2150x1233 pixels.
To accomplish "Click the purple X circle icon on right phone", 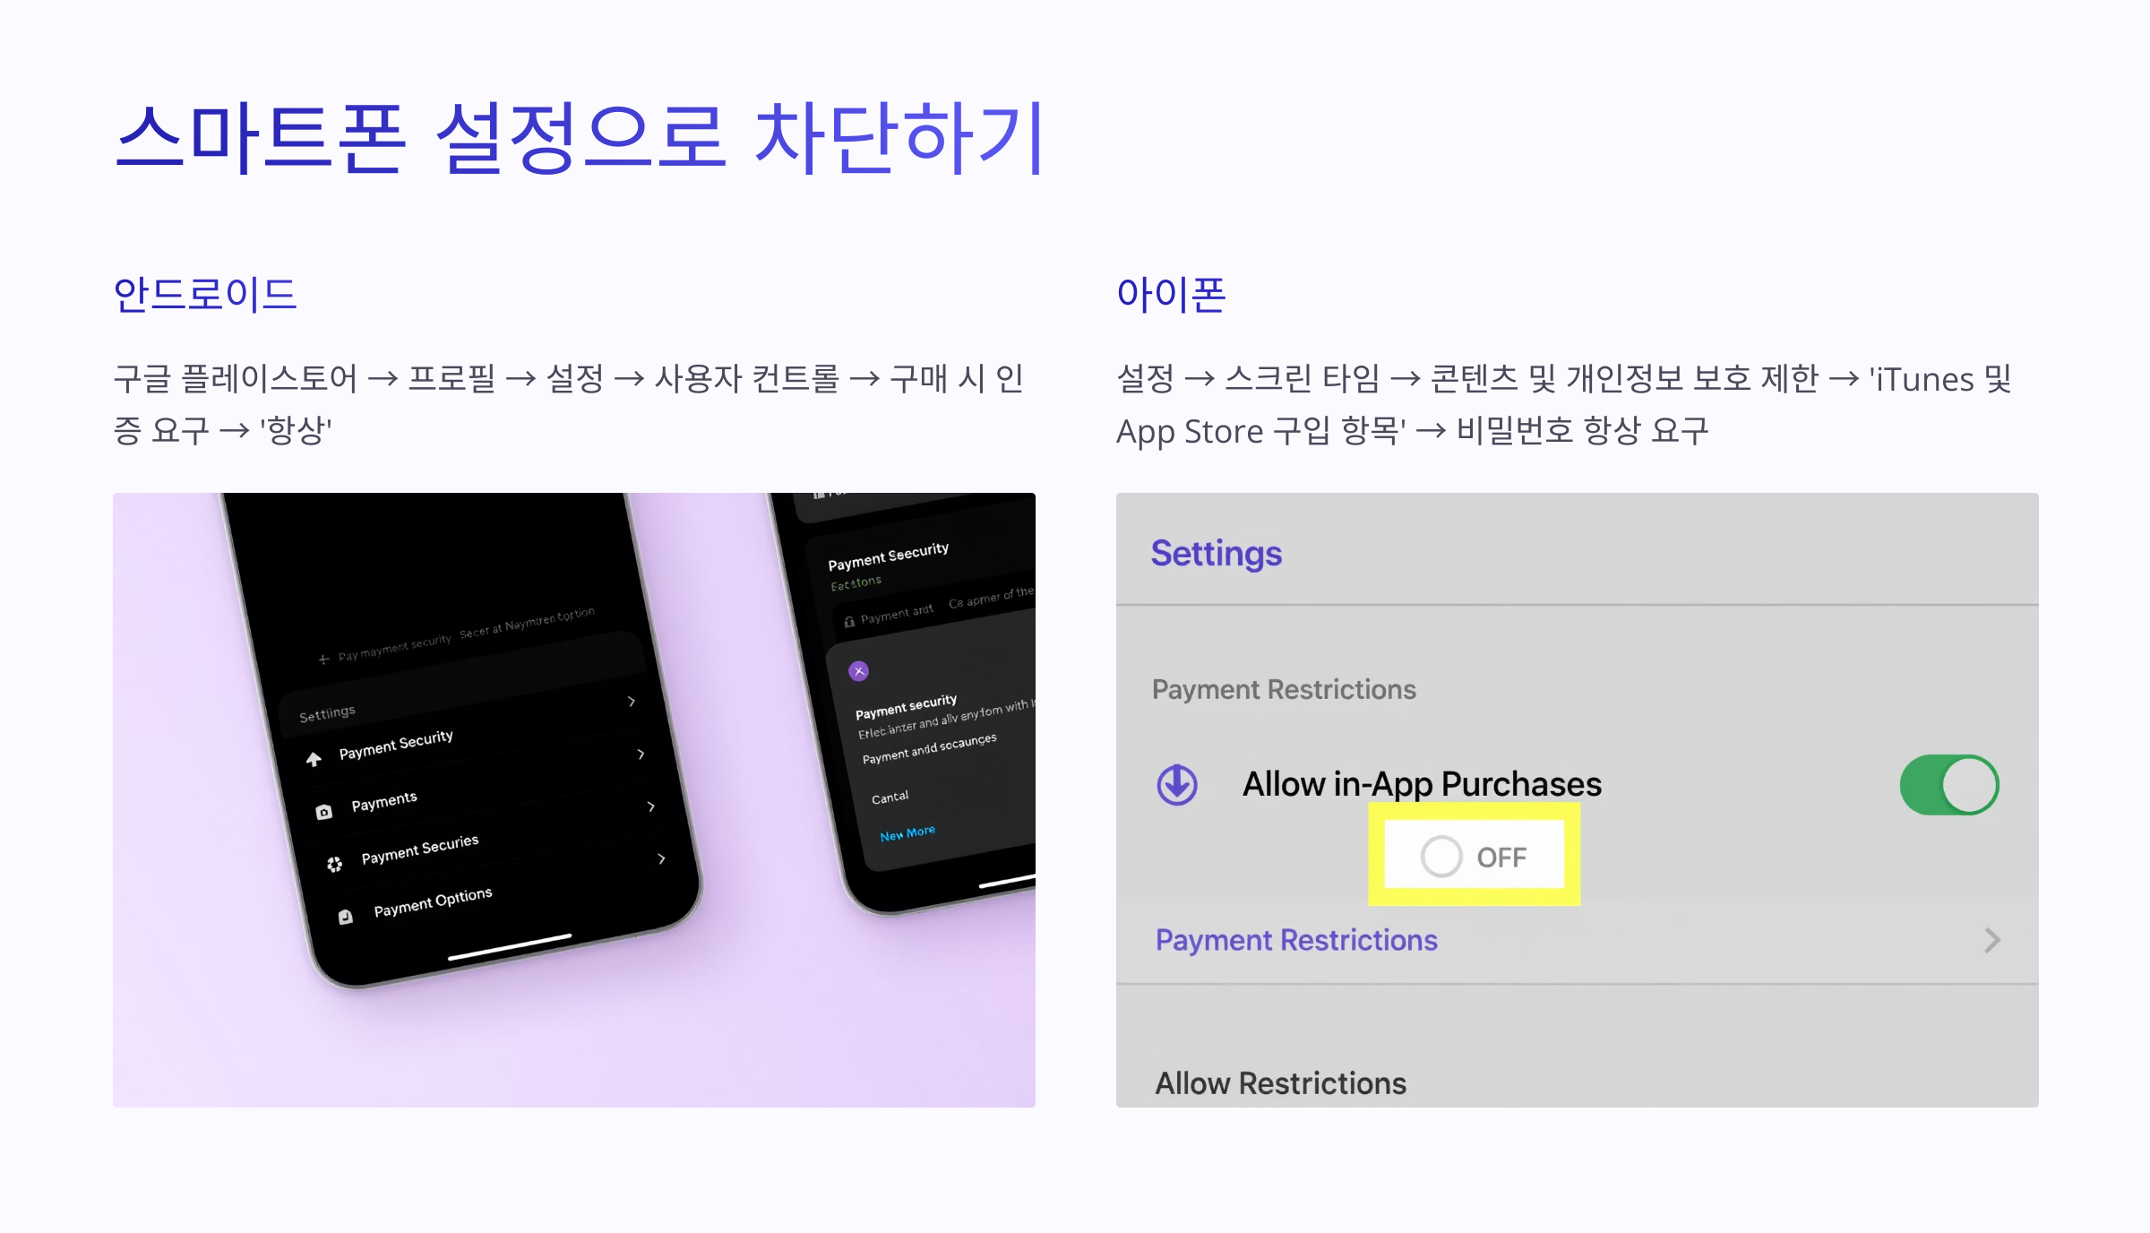I will [x=858, y=671].
